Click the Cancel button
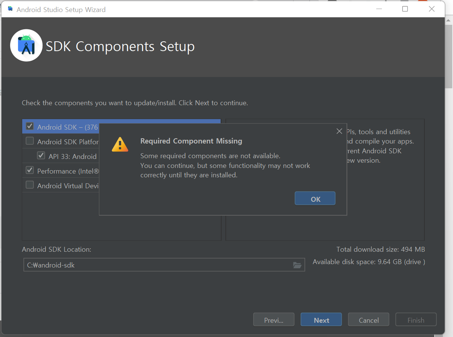The image size is (453, 337). pyautogui.click(x=369, y=320)
